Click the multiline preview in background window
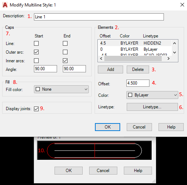 point(95,150)
